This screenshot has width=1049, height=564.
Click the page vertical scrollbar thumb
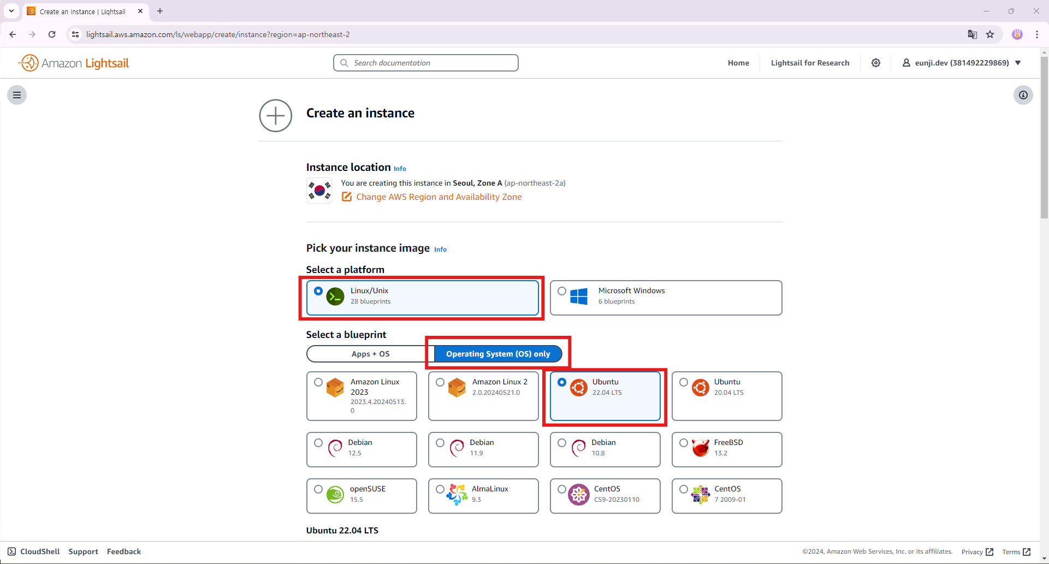point(1044,138)
